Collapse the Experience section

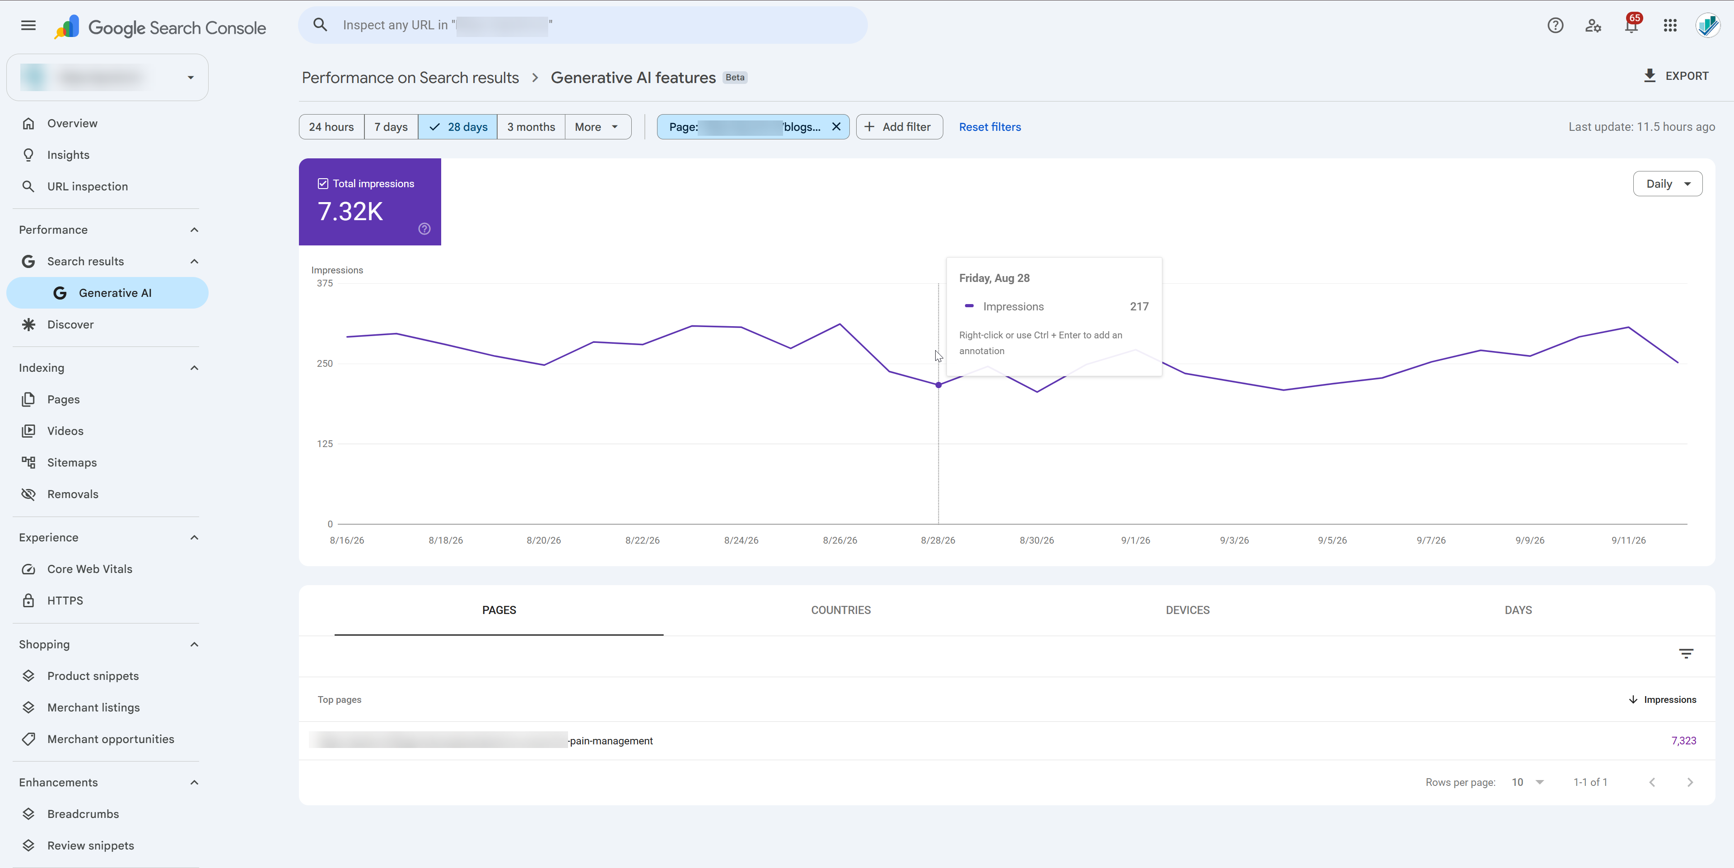(x=195, y=537)
